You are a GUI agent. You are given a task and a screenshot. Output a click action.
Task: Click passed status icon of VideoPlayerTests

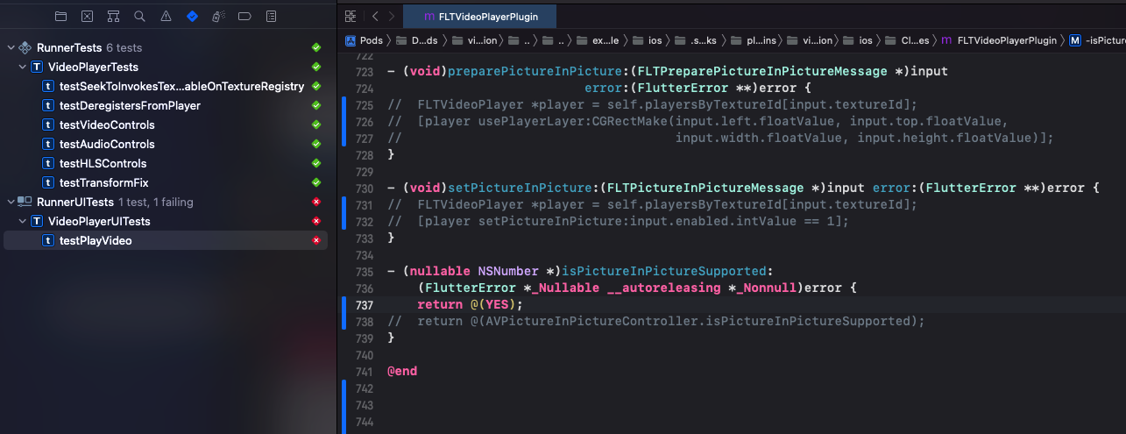[316, 67]
